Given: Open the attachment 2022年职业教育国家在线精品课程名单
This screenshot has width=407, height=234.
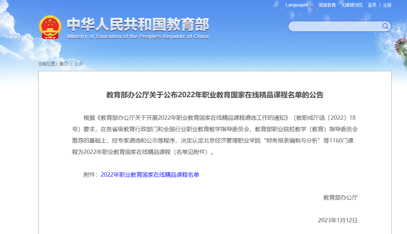Looking at the screenshot, I should (150, 175).
